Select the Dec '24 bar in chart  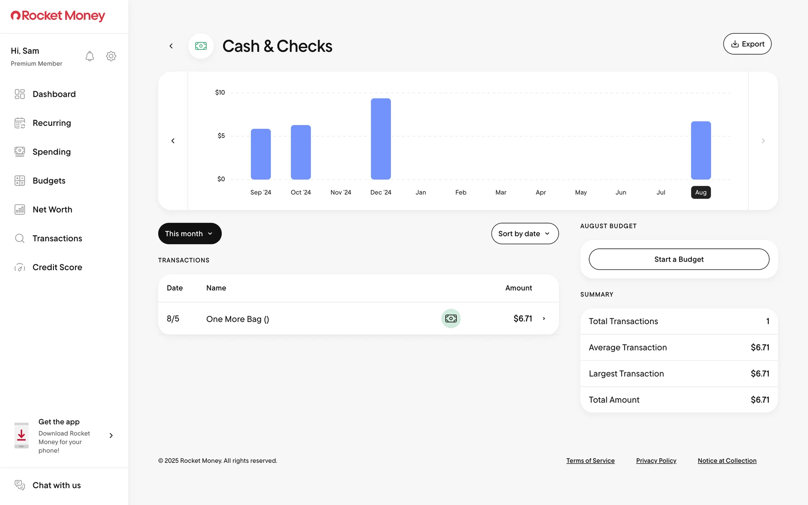[x=380, y=139]
